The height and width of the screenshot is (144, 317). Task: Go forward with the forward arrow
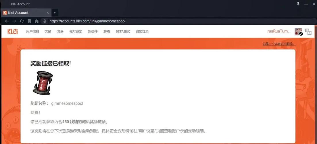click(x=14, y=21)
